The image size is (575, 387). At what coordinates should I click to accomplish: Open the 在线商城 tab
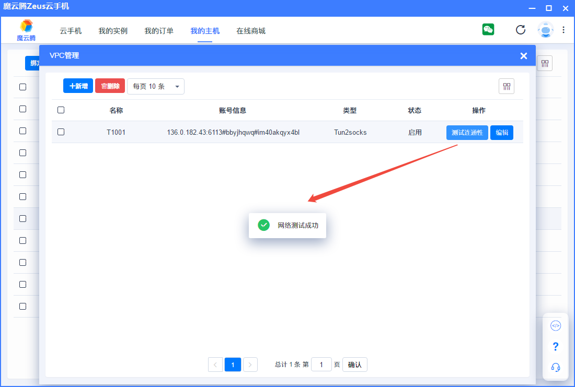coord(251,31)
